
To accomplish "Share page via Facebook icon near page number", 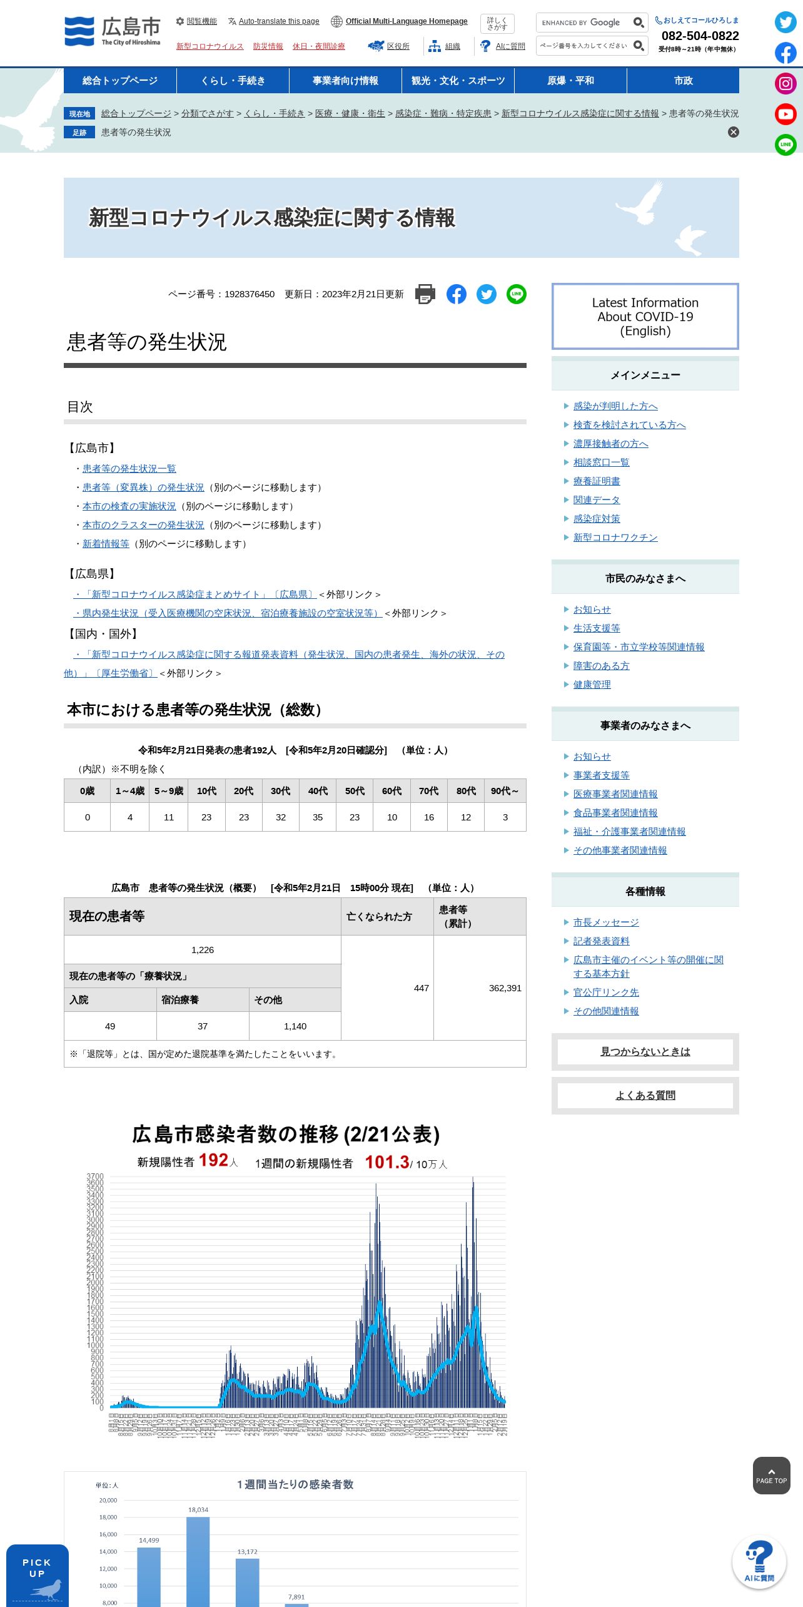I will tap(457, 294).
